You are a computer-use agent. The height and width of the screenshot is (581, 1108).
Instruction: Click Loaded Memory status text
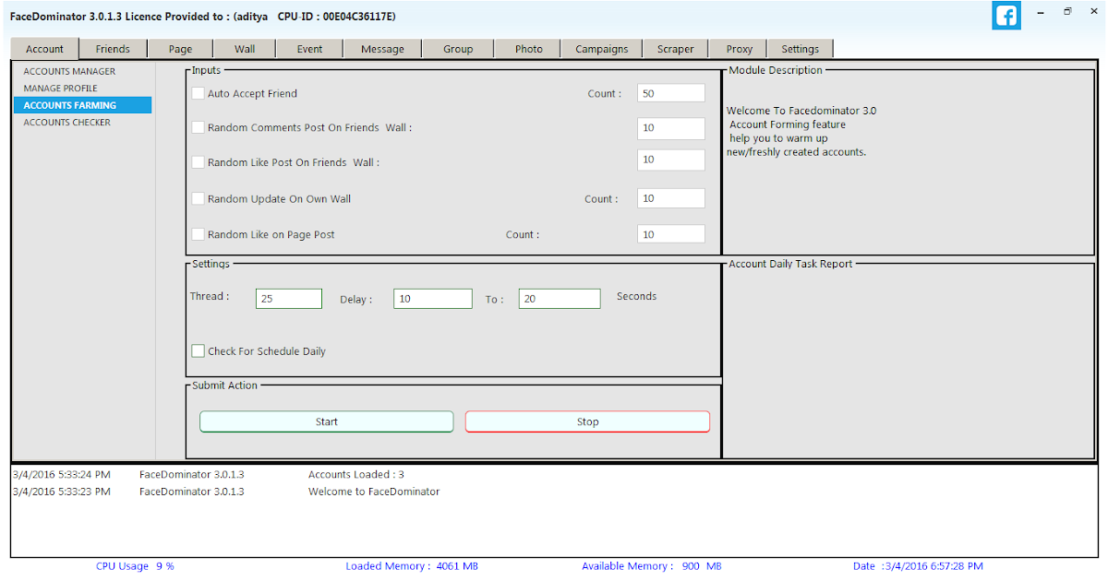413,566
